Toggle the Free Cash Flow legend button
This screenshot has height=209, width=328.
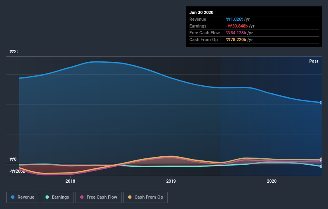click(x=99, y=197)
